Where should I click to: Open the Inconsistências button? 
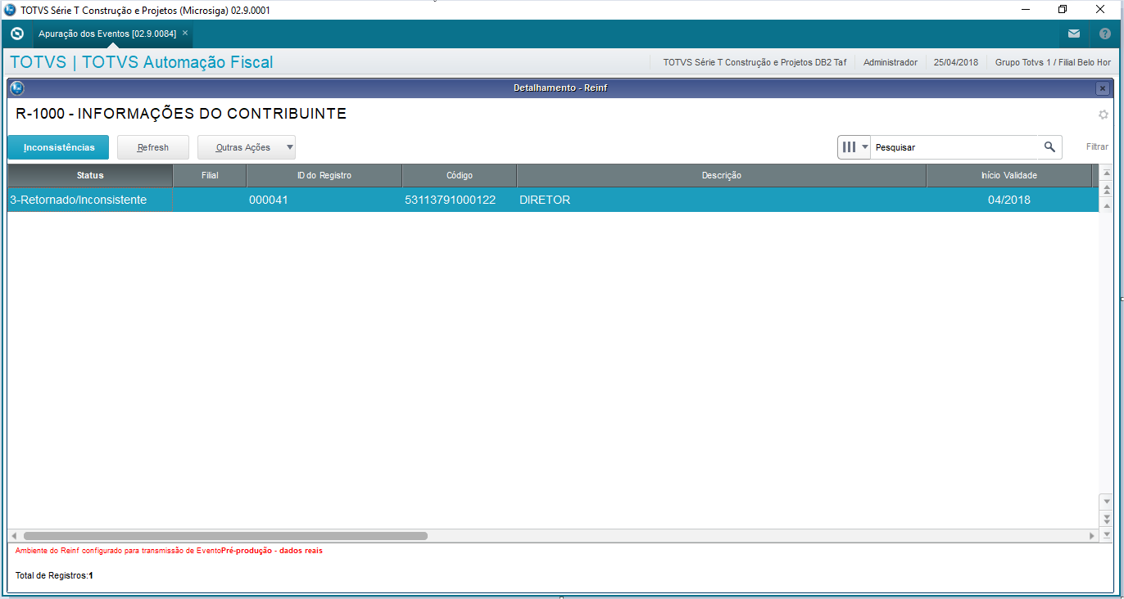(x=58, y=147)
